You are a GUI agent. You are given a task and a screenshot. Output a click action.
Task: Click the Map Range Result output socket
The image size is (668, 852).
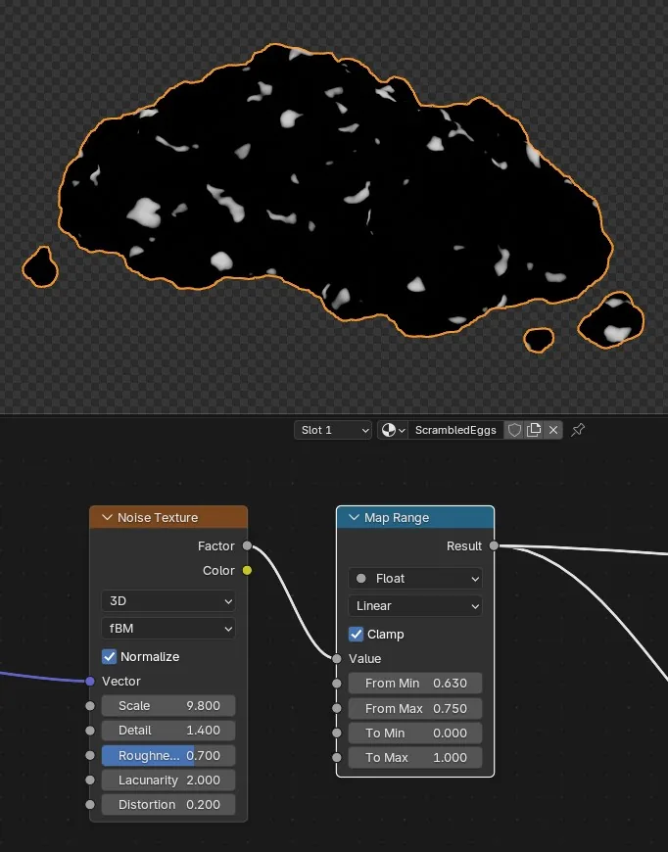[x=494, y=545]
